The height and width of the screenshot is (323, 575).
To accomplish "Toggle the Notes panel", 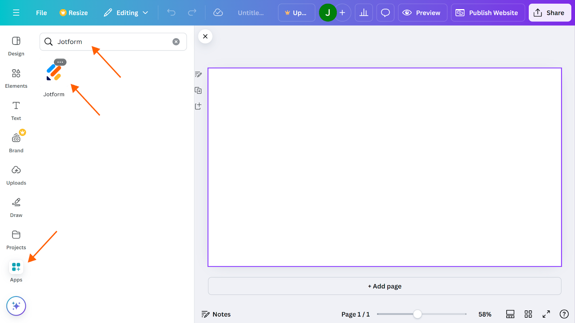I will coord(216,314).
